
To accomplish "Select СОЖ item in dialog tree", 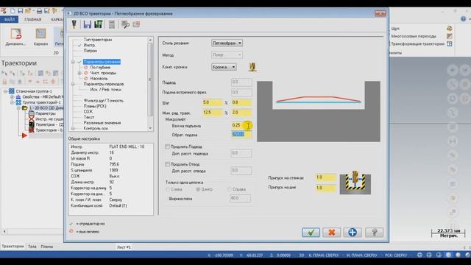I will pyautogui.click(x=88, y=112).
